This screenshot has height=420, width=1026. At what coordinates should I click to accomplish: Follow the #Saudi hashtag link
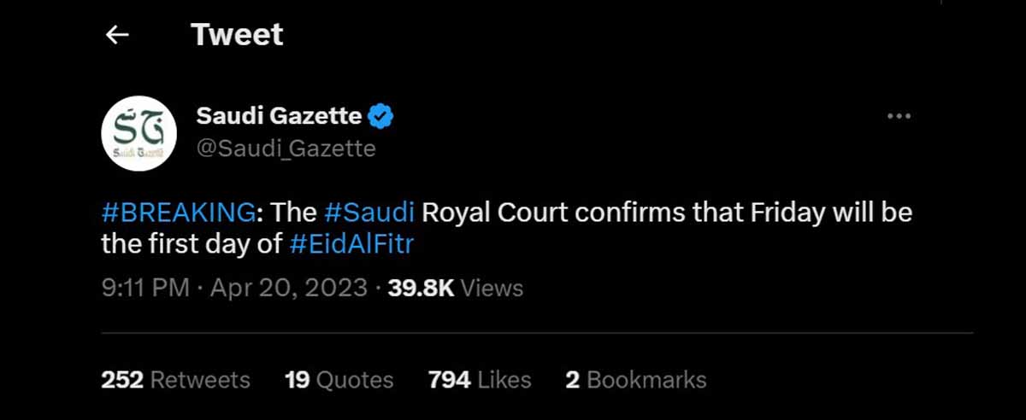click(369, 213)
